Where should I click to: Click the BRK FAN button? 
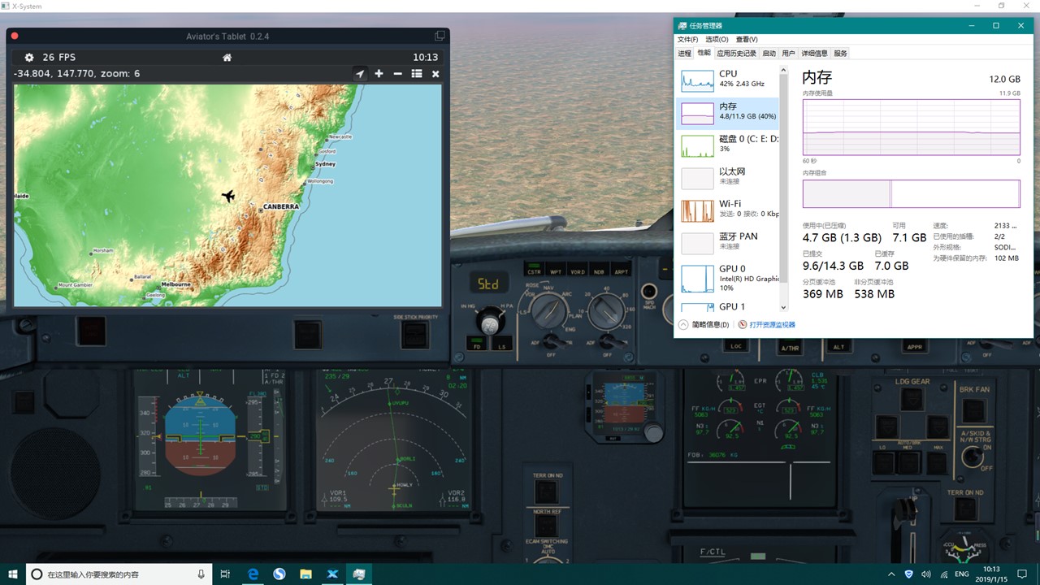[973, 411]
